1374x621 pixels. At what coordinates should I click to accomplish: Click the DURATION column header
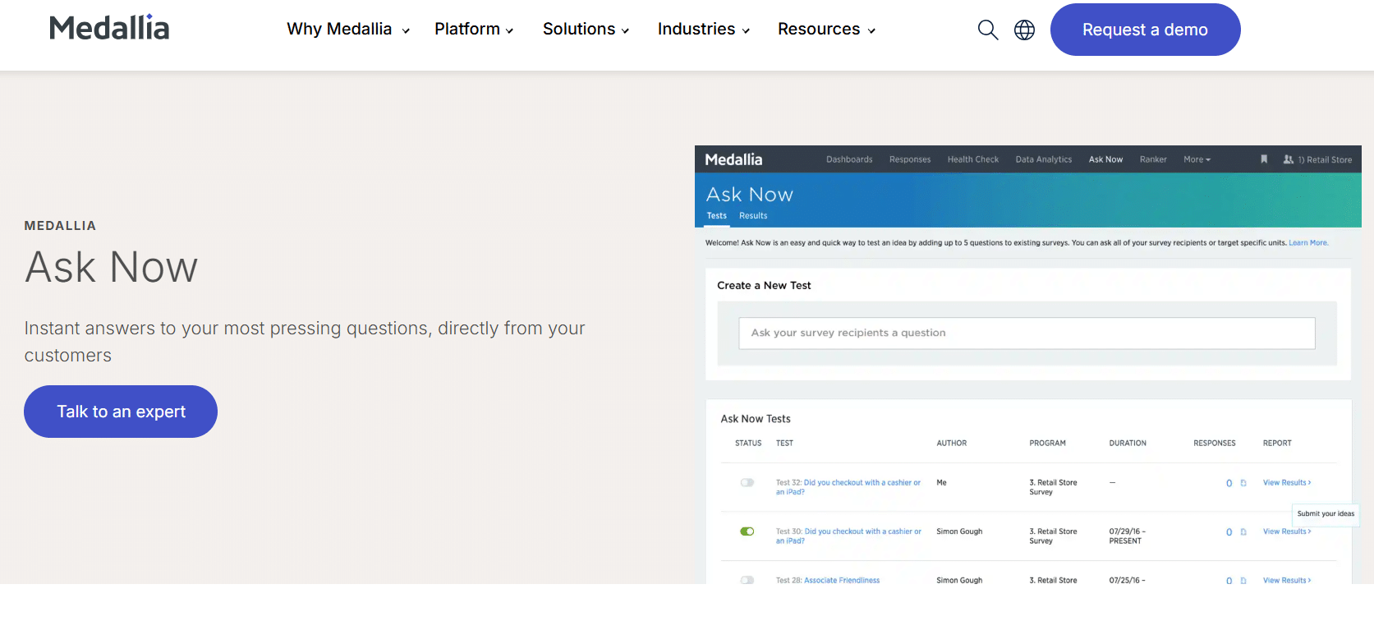pos(1128,444)
